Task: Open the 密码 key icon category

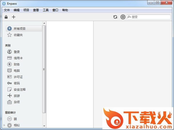Action: pos(17,83)
